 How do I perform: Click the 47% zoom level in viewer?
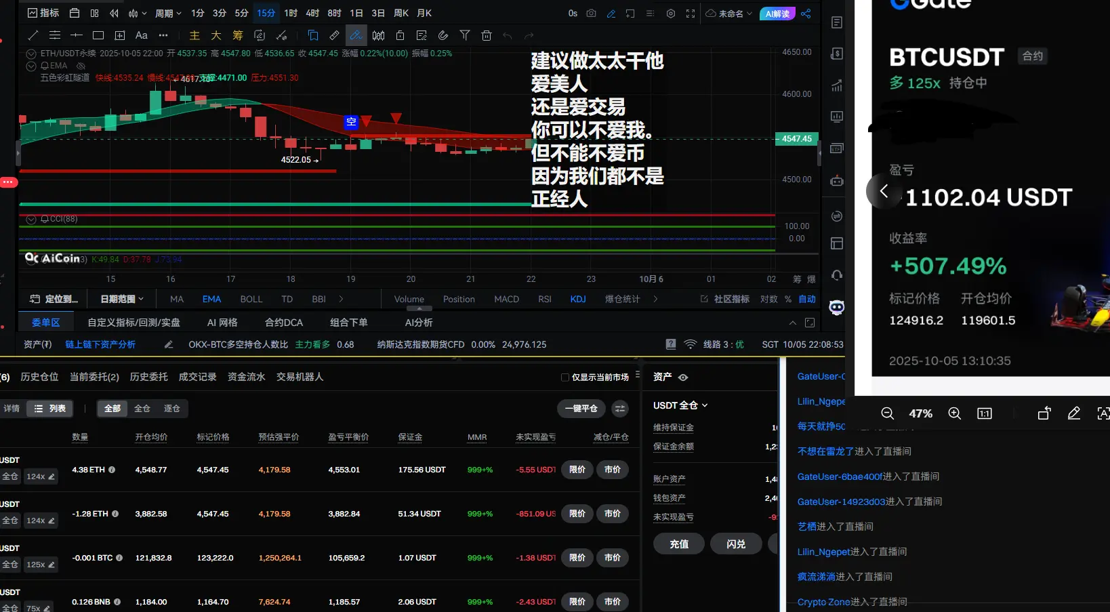(921, 413)
